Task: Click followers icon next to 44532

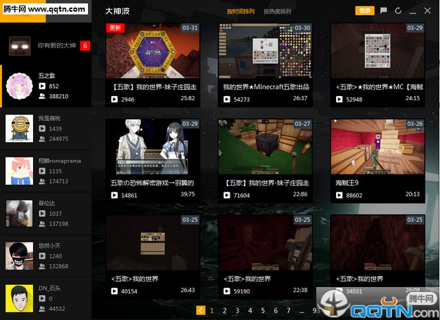Action: 42,309
